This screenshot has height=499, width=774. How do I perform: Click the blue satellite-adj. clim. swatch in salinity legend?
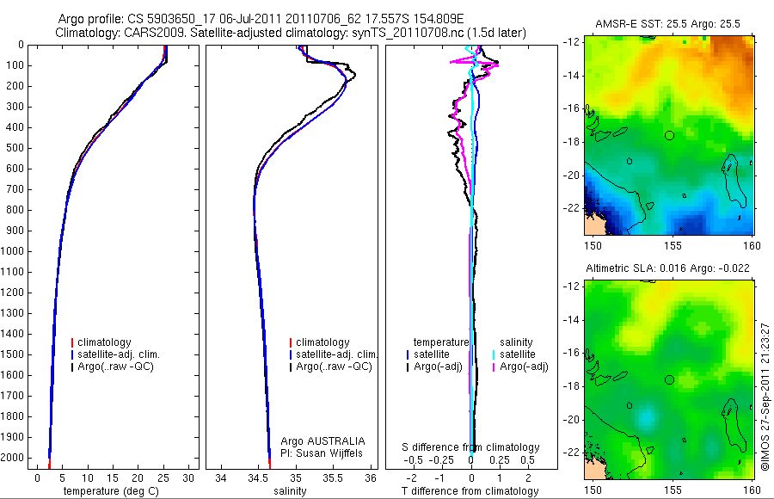pos(291,354)
